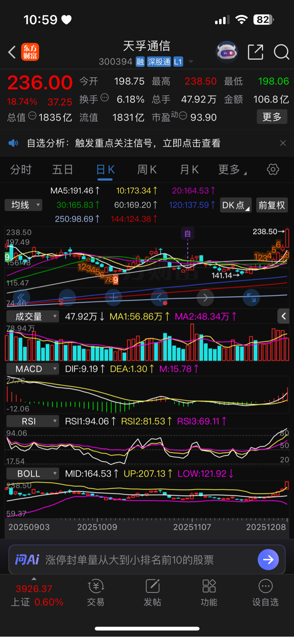Open the 东方财富 logo icon
294x637 pixels.
(30, 52)
